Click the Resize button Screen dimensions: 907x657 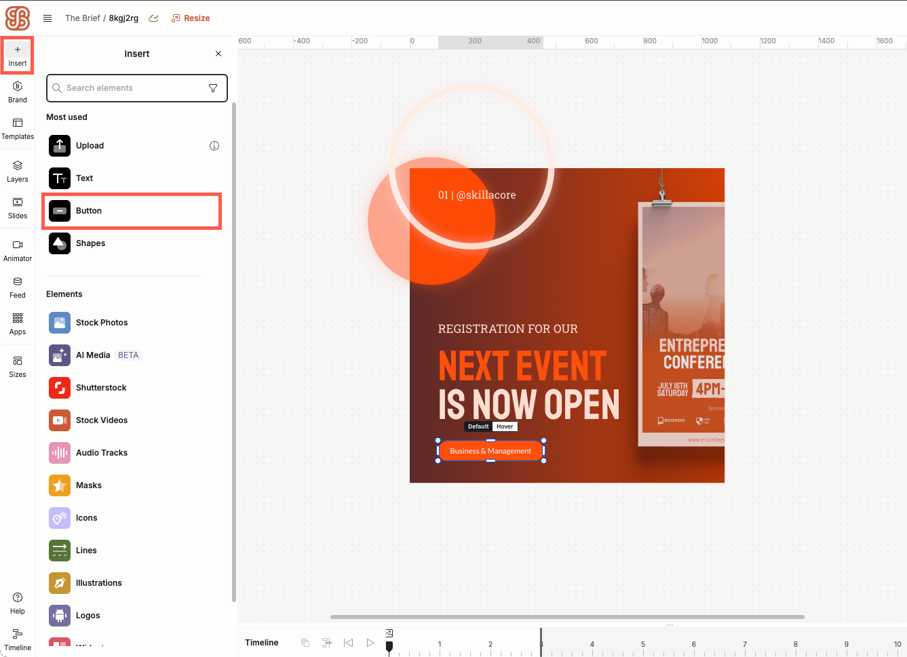pyautogui.click(x=191, y=18)
